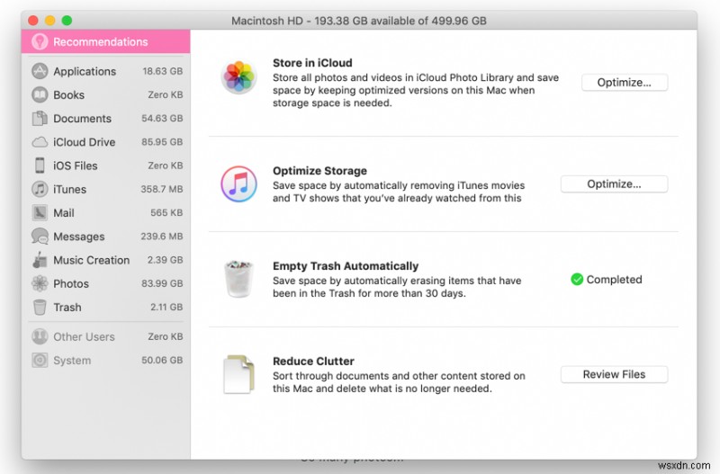Click the Macintosh HD window title
The height and width of the screenshot is (474, 720).
click(358, 21)
